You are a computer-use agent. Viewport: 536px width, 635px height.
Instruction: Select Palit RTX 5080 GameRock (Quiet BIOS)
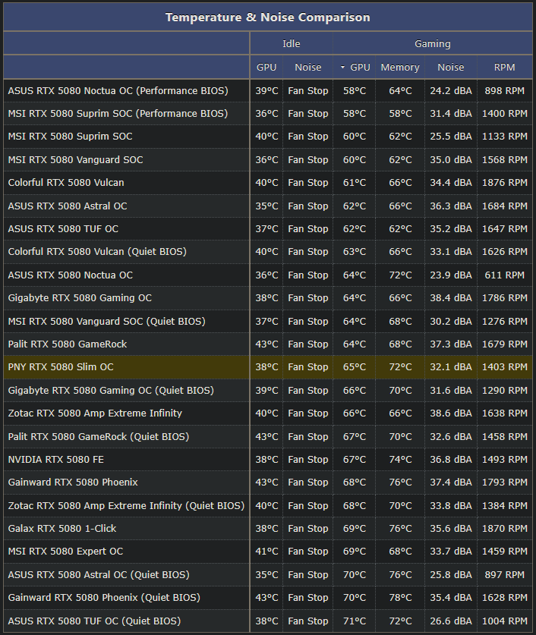[99, 436]
